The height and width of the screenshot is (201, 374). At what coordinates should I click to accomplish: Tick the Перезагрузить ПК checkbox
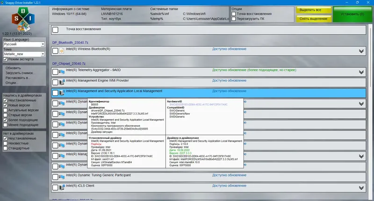click(x=233, y=19)
